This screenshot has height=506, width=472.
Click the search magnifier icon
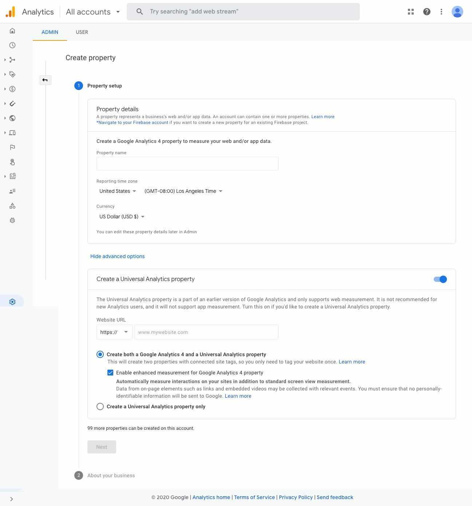click(x=139, y=12)
